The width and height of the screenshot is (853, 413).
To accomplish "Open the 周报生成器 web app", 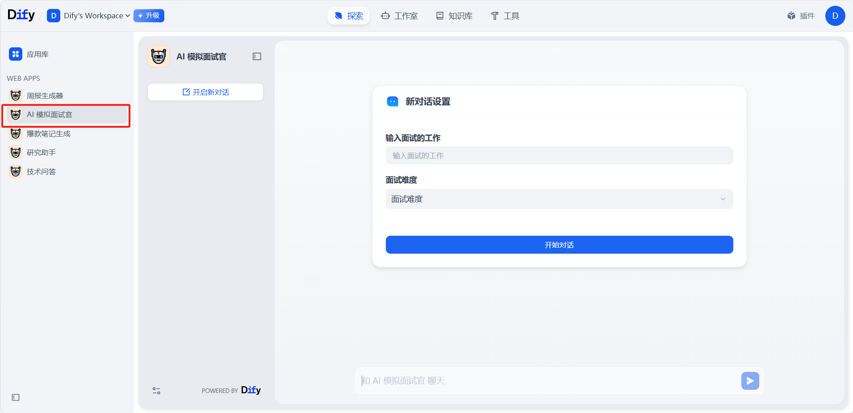I will [45, 96].
